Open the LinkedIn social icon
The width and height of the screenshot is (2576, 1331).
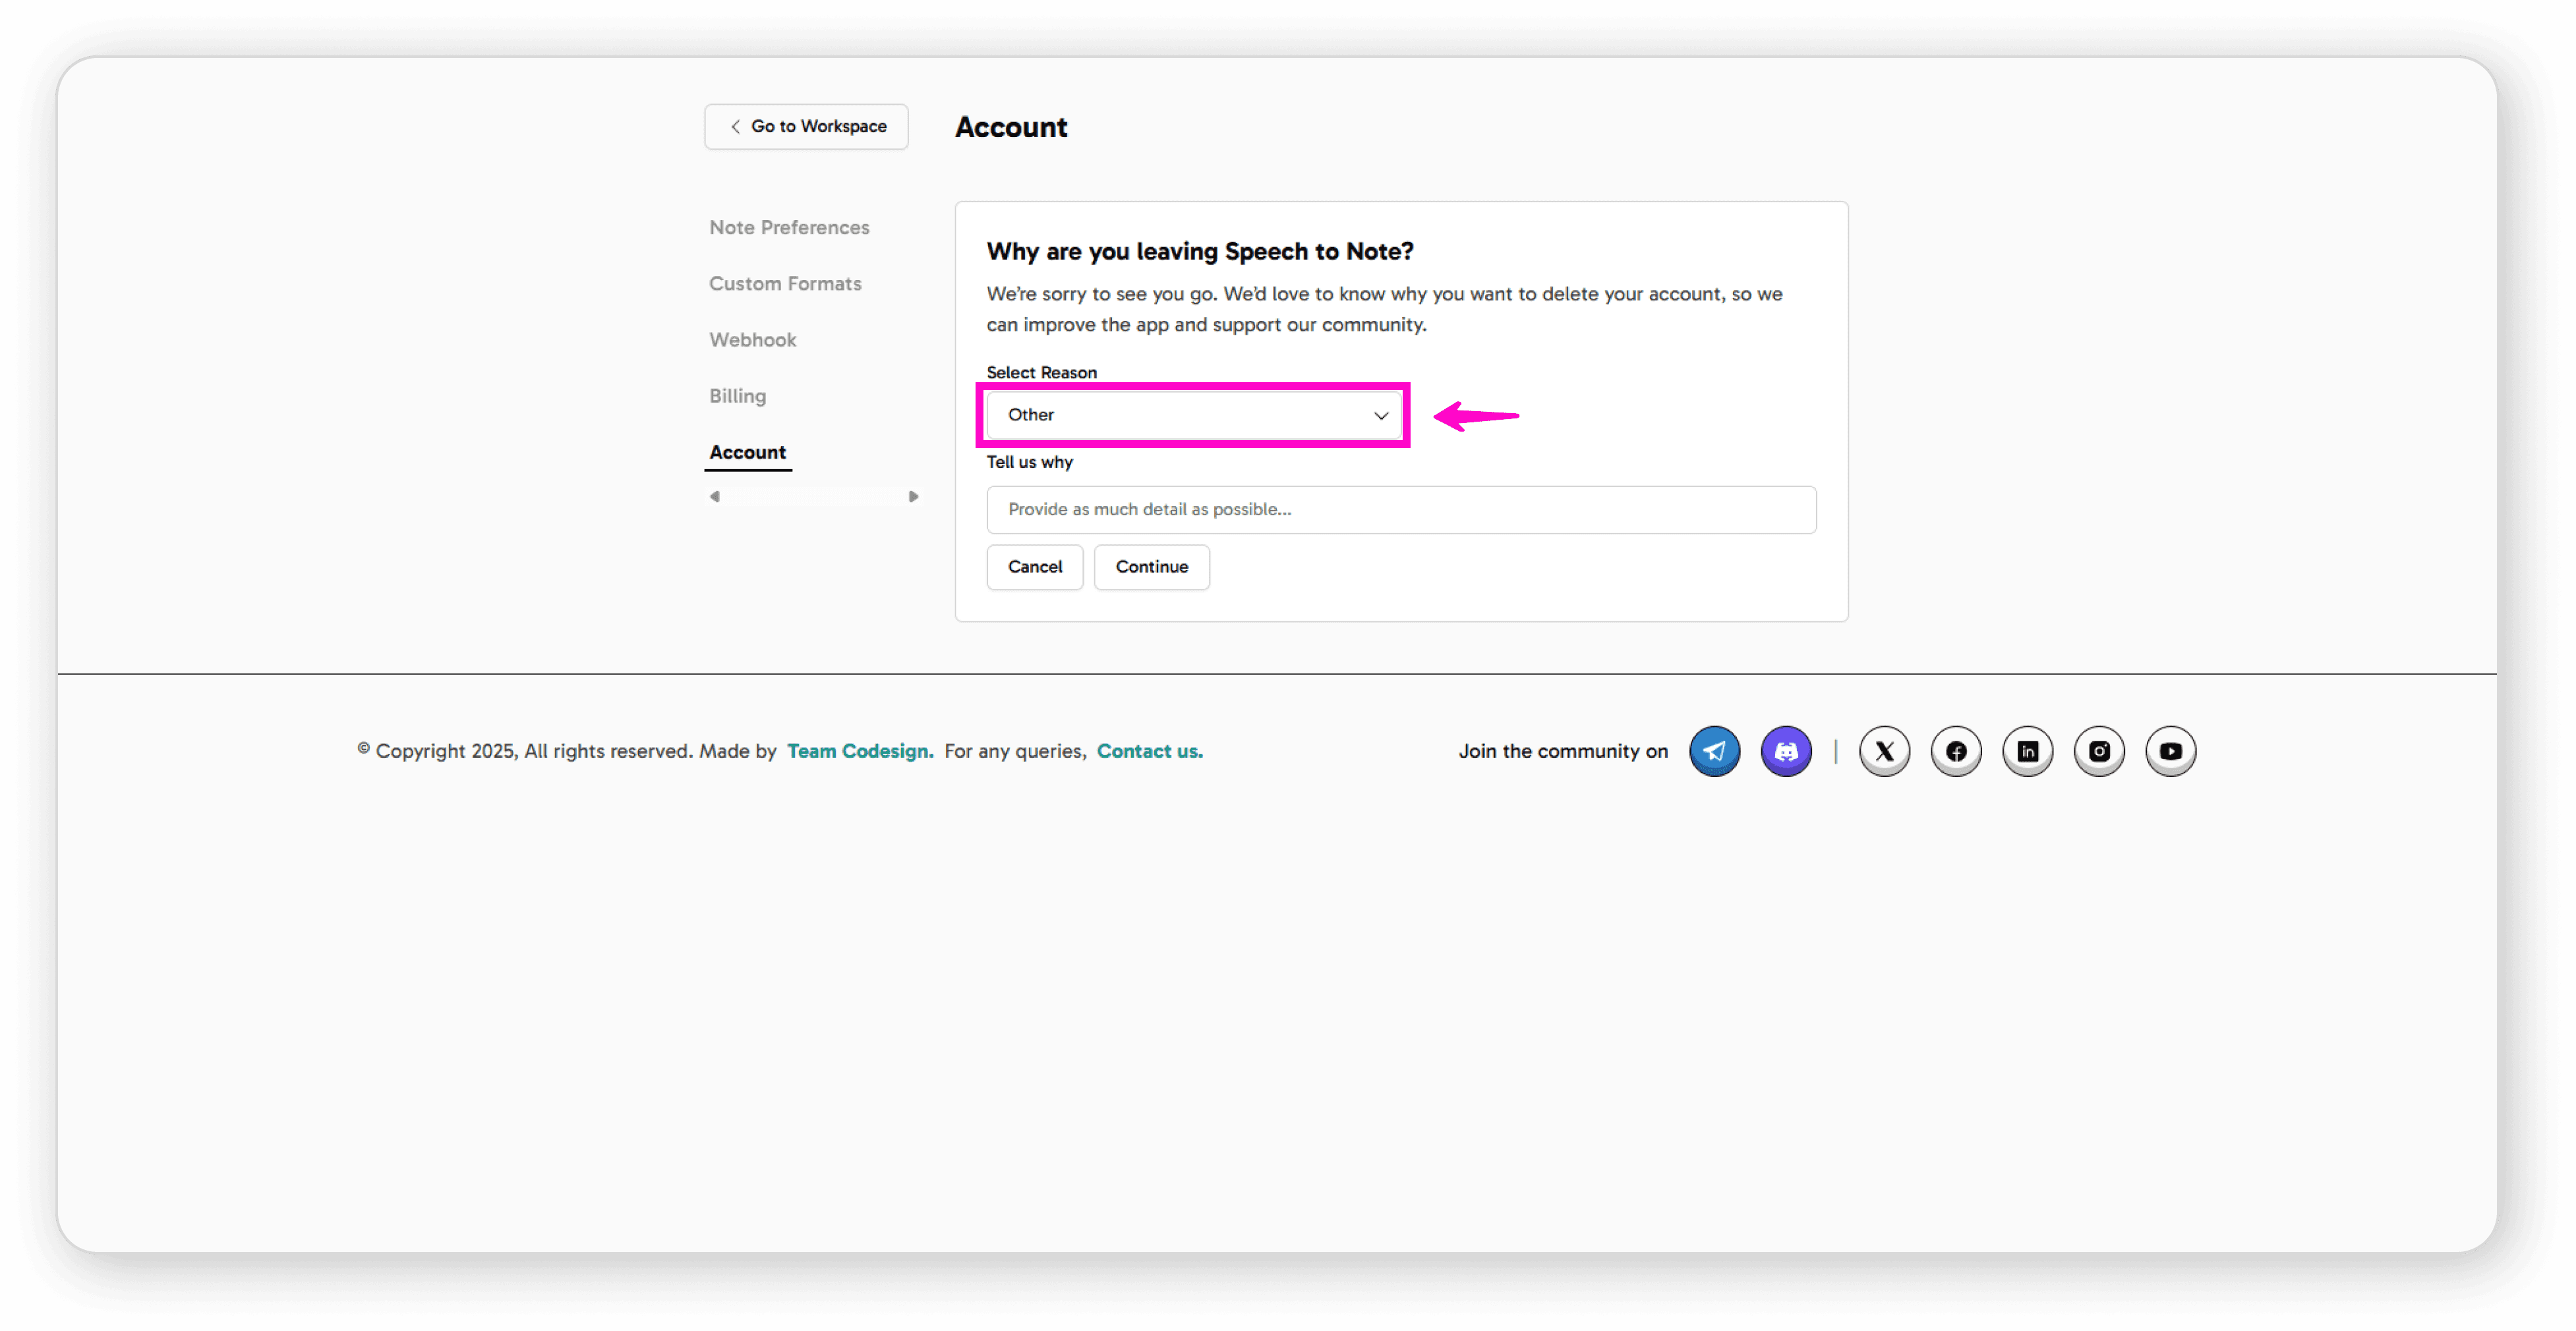[x=2027, y=750]
